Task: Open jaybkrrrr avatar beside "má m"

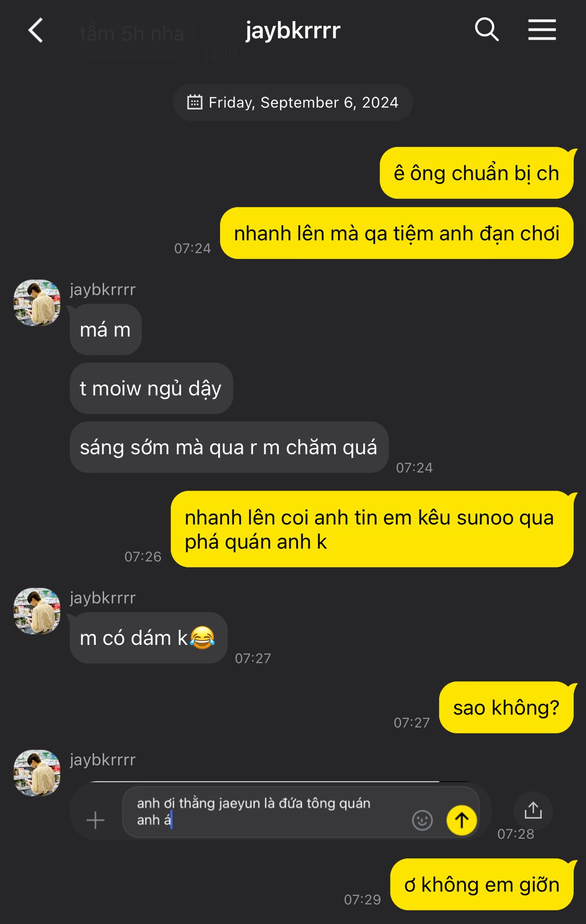Action: (37, 303)
